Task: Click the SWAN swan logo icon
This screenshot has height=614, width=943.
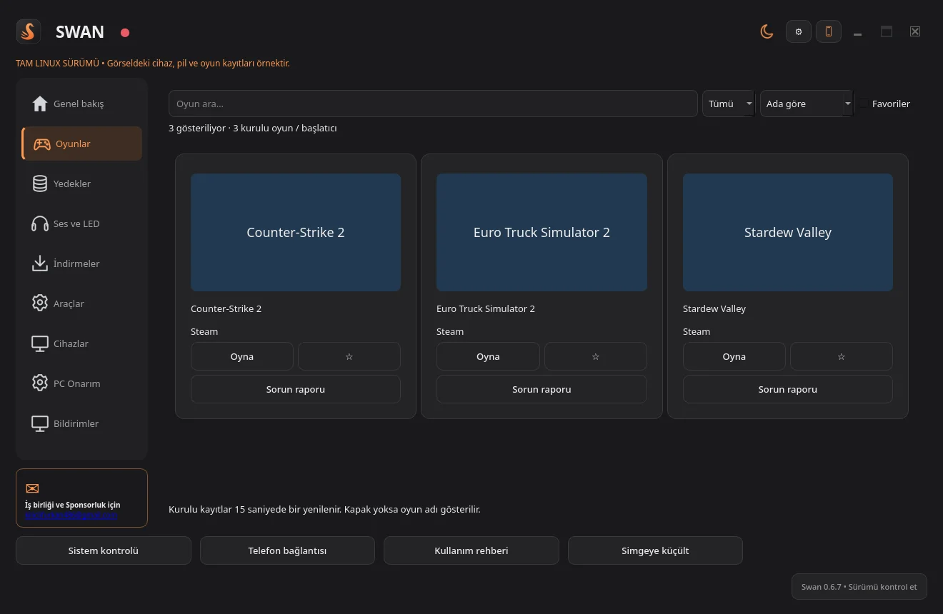Action: coord(29,31)
